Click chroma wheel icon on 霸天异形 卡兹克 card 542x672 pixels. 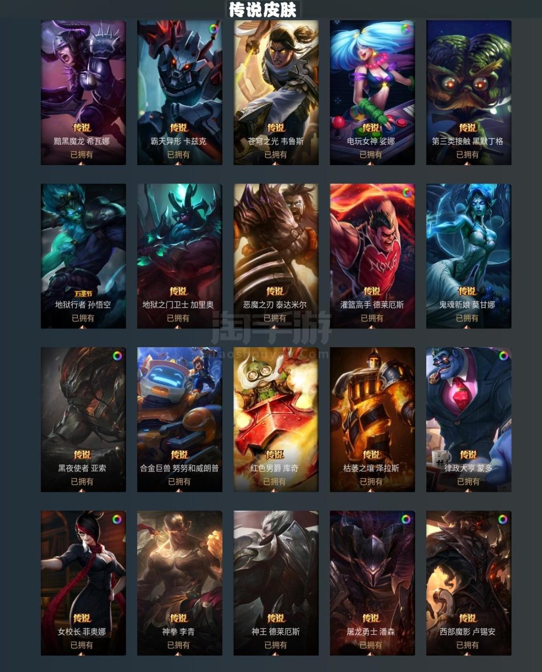click(214, 28)
